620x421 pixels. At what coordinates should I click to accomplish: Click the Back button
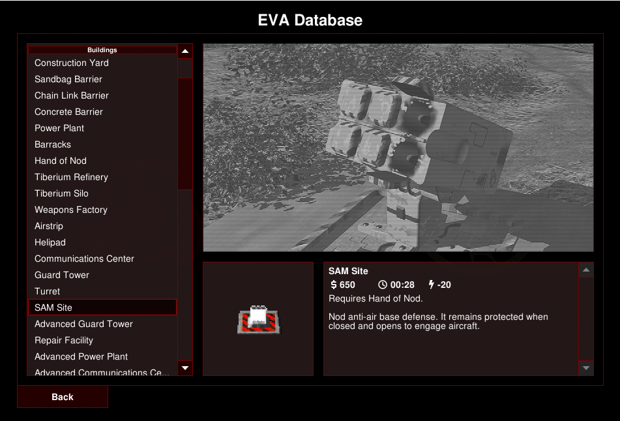[x=63, y=397]
